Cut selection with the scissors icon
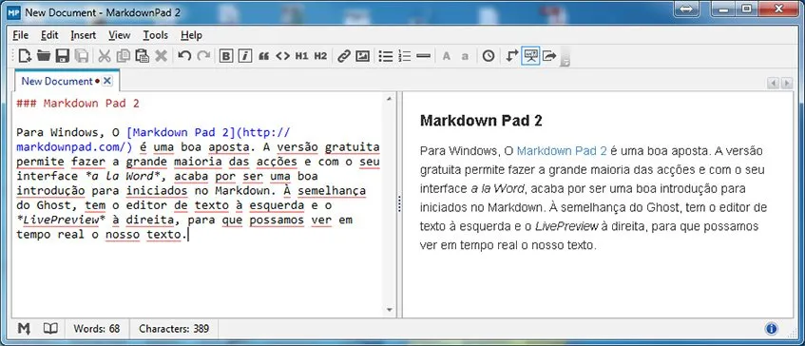The image size is (805, 346). point(105,56)
